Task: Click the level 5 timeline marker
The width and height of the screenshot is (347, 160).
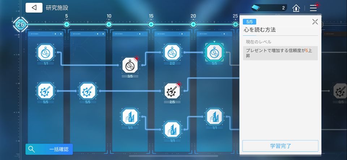Action: 67,24
